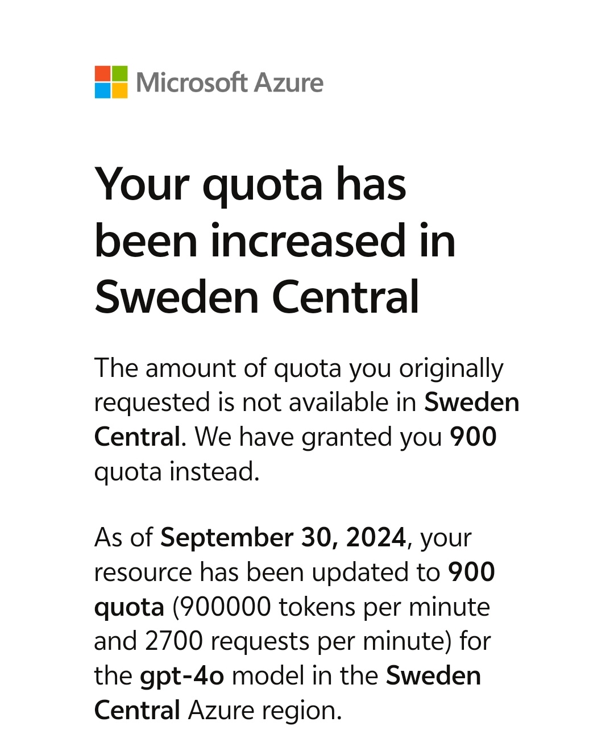Viewport: 614px width, 755px height.
Task: Click the 'Your quota has' heading line
Action: 250,185
